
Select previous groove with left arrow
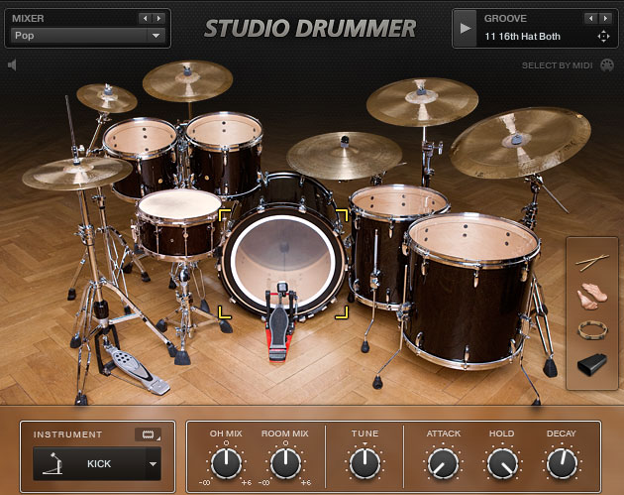[591, 18]
